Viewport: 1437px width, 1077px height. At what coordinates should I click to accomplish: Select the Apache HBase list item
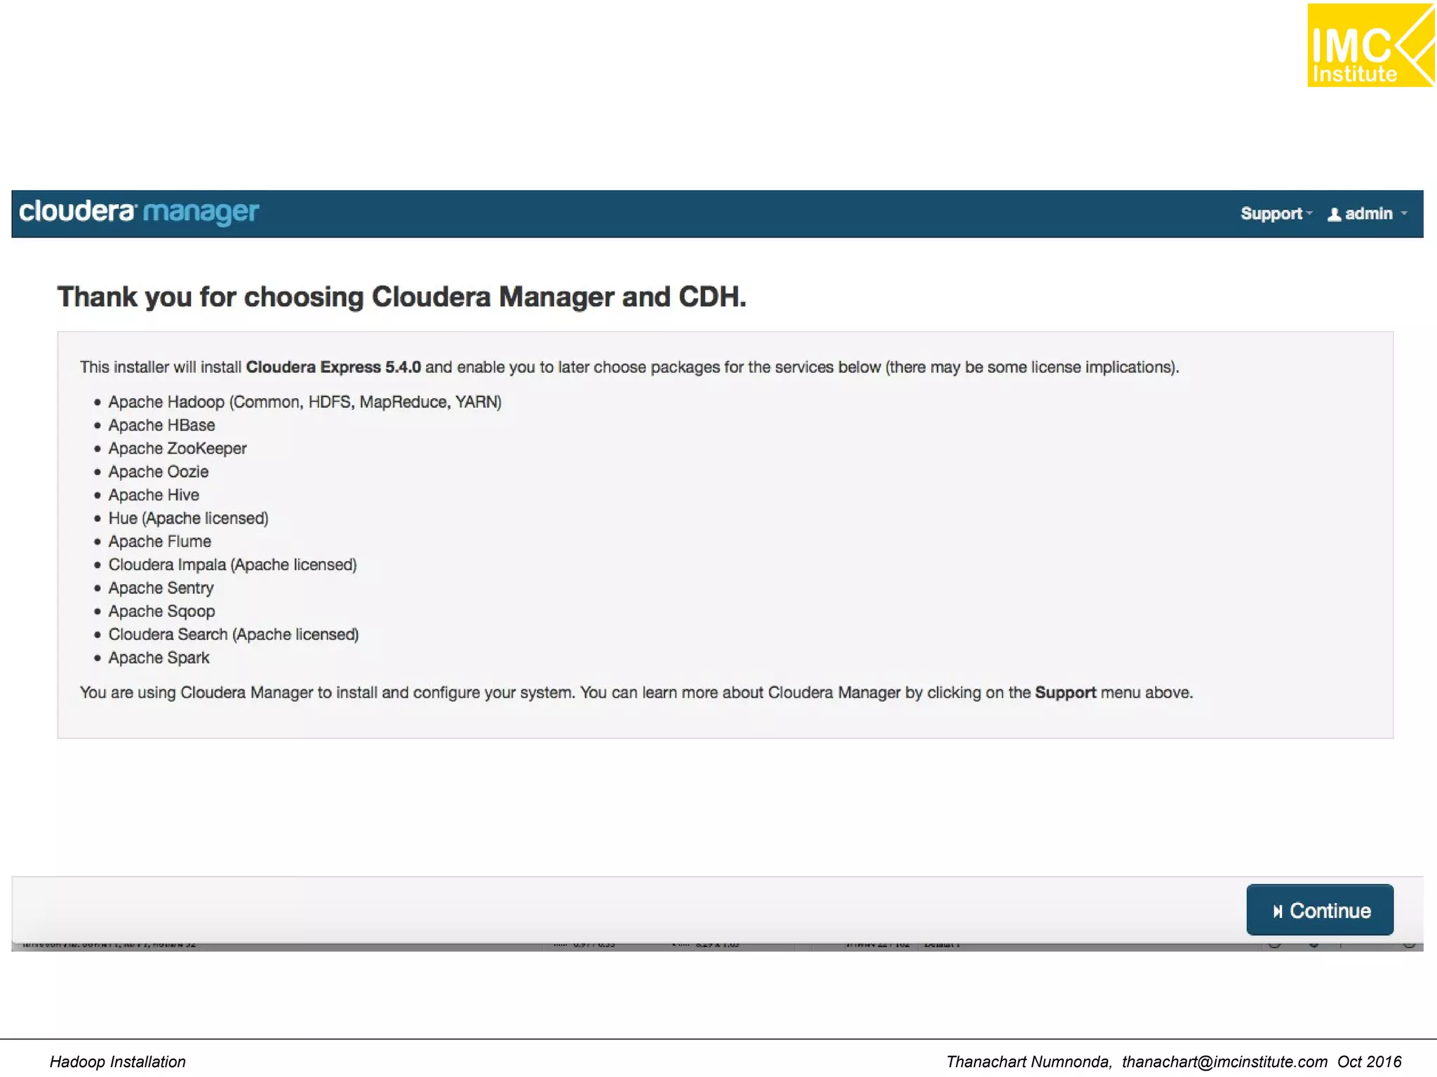[161, 425]
